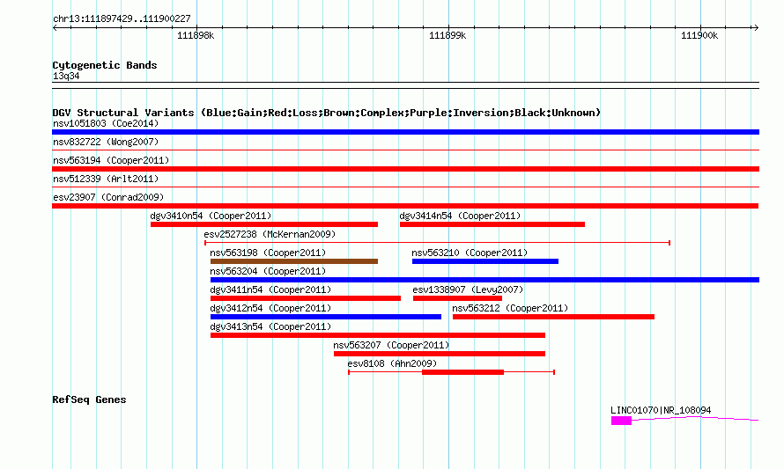Viewport: 784px width, 469px height.
Task: Click the left scroll arrow on the ruler
Action: click(55, 28)
